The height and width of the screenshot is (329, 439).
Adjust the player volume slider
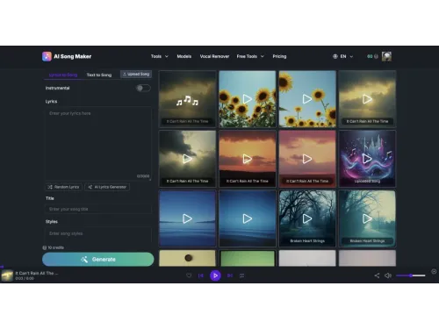click(x=411, y=275)
